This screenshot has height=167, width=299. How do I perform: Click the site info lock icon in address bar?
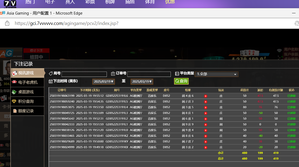(7, 23)
